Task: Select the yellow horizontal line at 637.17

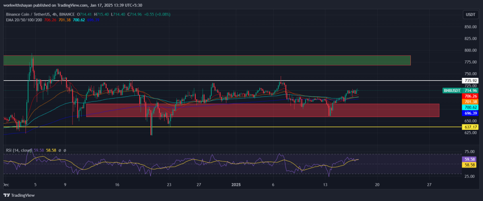Action: [233, 127]
